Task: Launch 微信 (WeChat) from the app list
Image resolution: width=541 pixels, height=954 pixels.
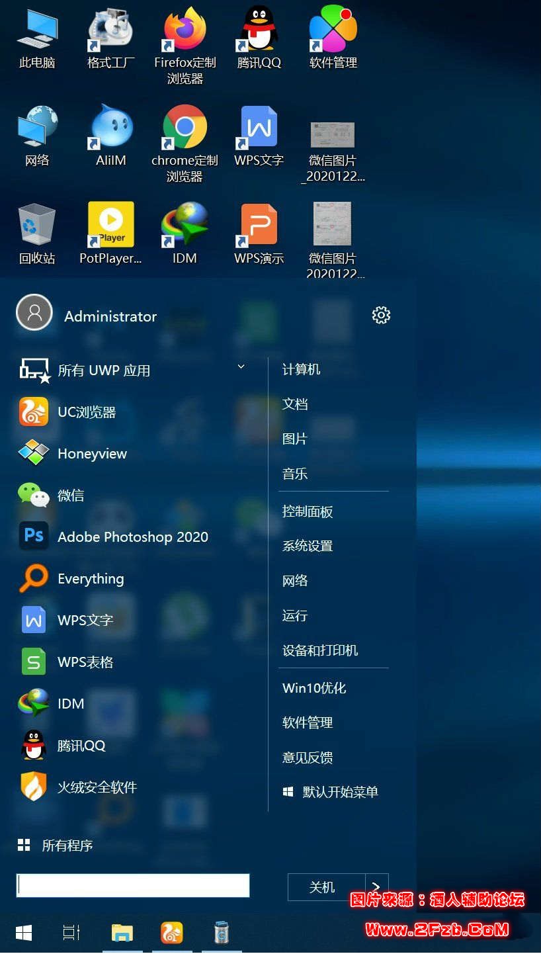Action: tap(71, 495)
